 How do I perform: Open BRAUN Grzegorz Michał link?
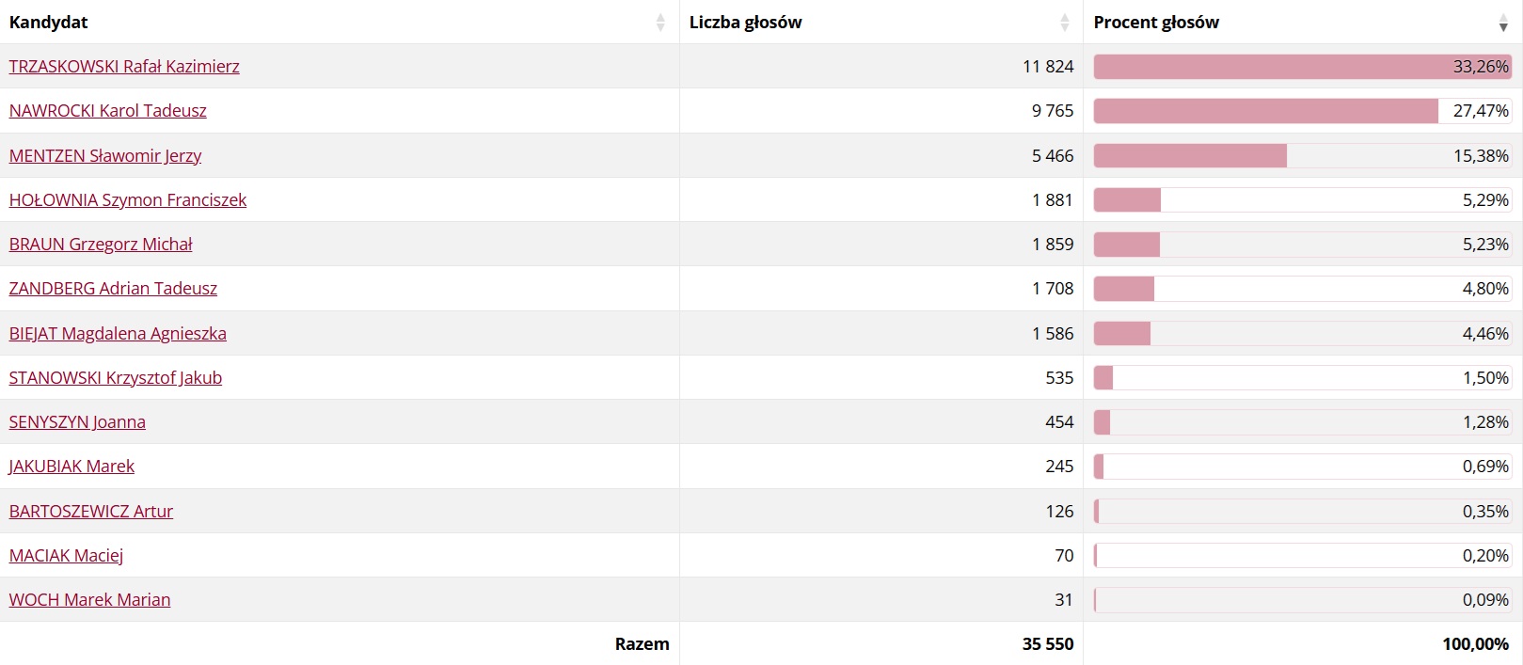point(101,245)
